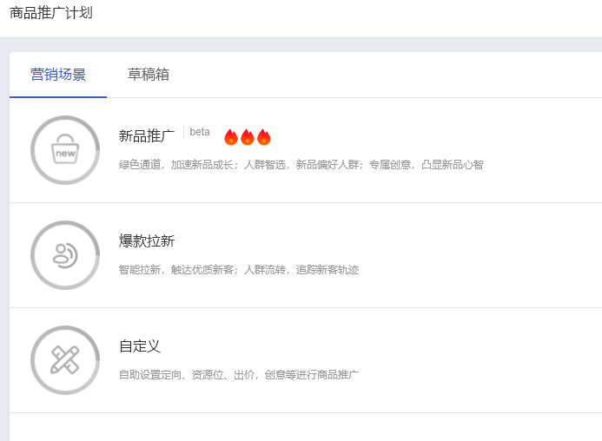Click the first flame icon beside beta
Image resolution: width=602 pixels, height=441 pixels.
231,137
